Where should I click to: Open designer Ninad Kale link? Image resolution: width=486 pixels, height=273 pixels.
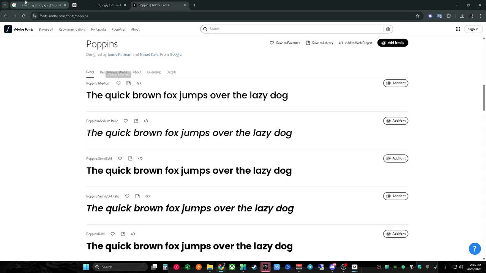[x=149, y=55]
